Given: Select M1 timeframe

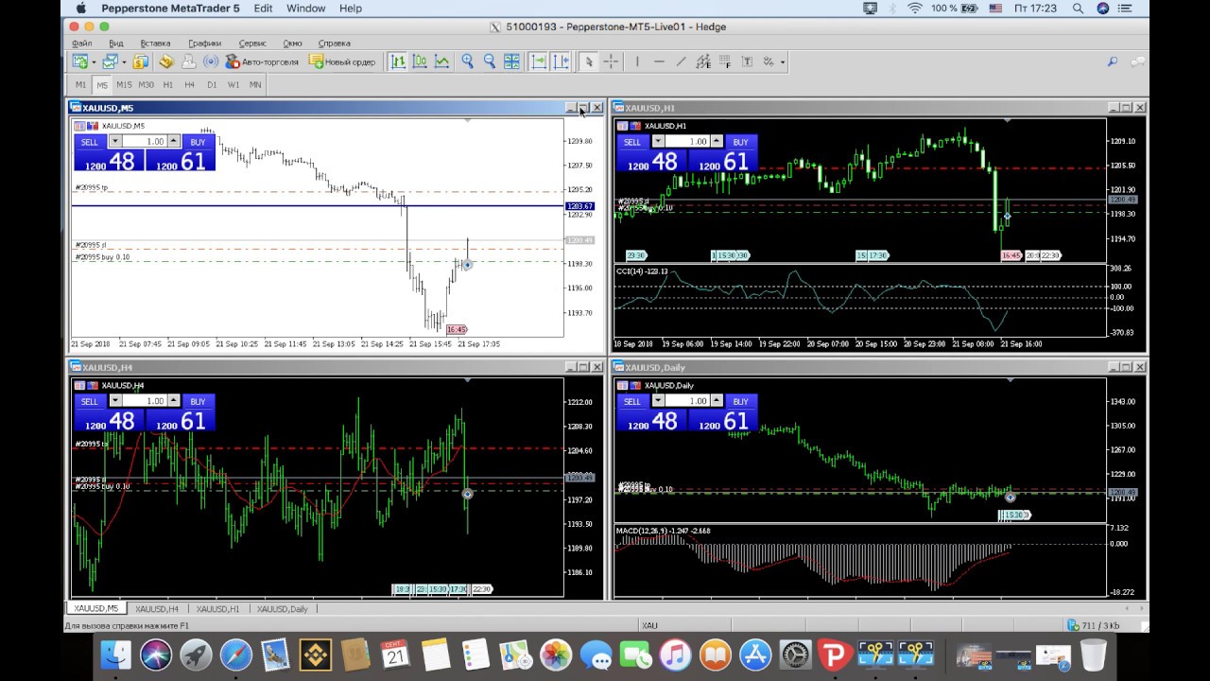Looking at the screenshot, I should tap(80, 84).
